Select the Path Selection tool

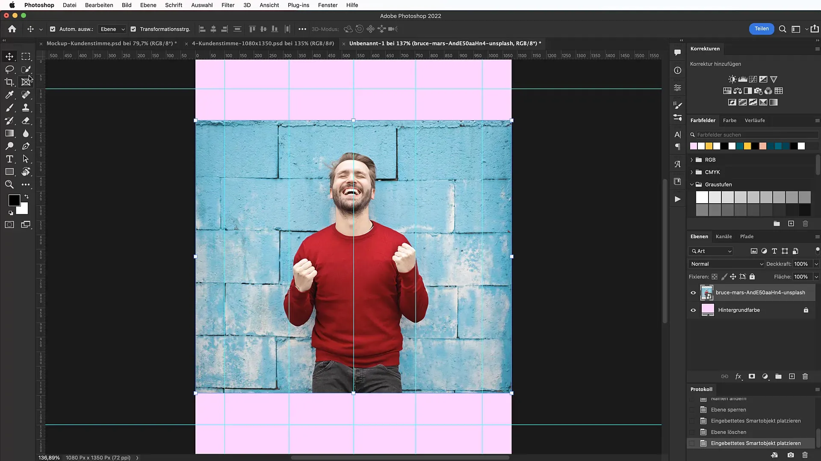26,159
